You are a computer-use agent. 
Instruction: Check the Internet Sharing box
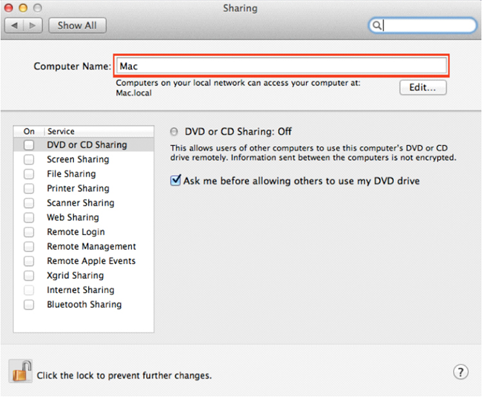coord(29,290)
